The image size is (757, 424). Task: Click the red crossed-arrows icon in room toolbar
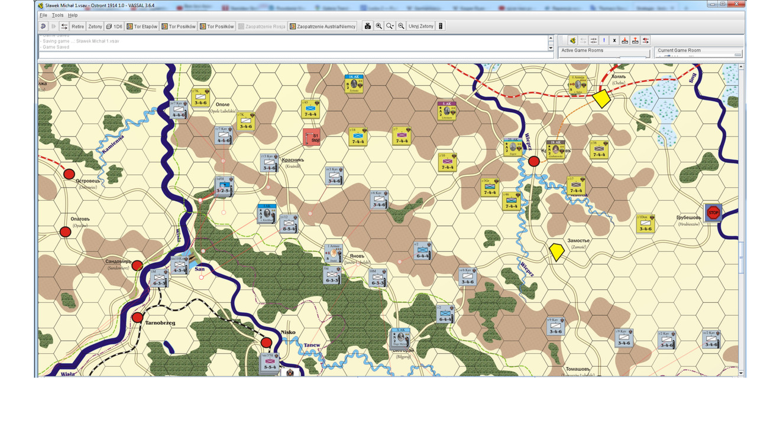646,40
